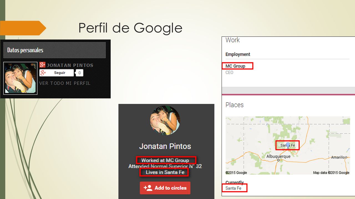Click the Places section heading
This screenshot has width=355, height=199.
pyautogui.click(x=234, y=105)
